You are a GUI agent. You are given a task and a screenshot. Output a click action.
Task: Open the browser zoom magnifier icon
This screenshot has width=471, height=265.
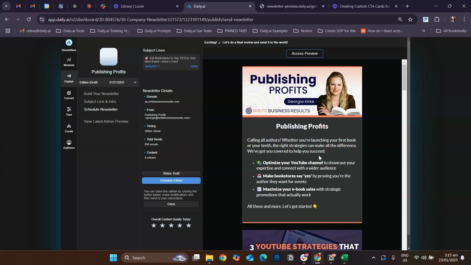point(400,20)
